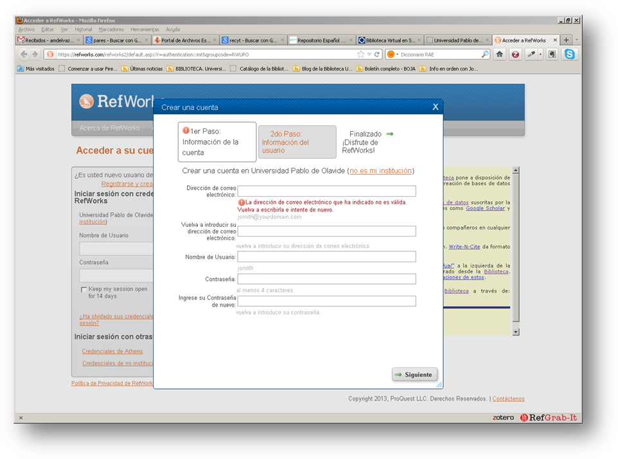Go back with the browser back arrow
The height and width of the screenshot is (459, 618).
tap(24, 54)
